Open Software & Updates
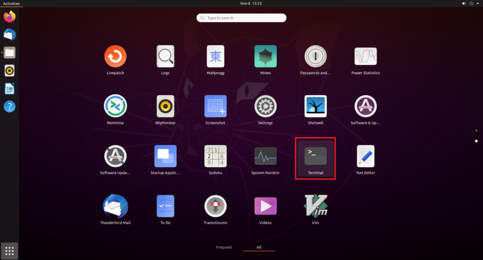 [x=366, y=110]
